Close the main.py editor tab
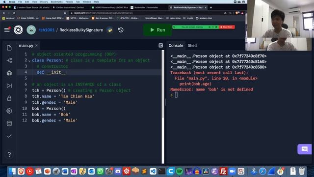Viewport: 314px width, 177px height. [36, 46]
